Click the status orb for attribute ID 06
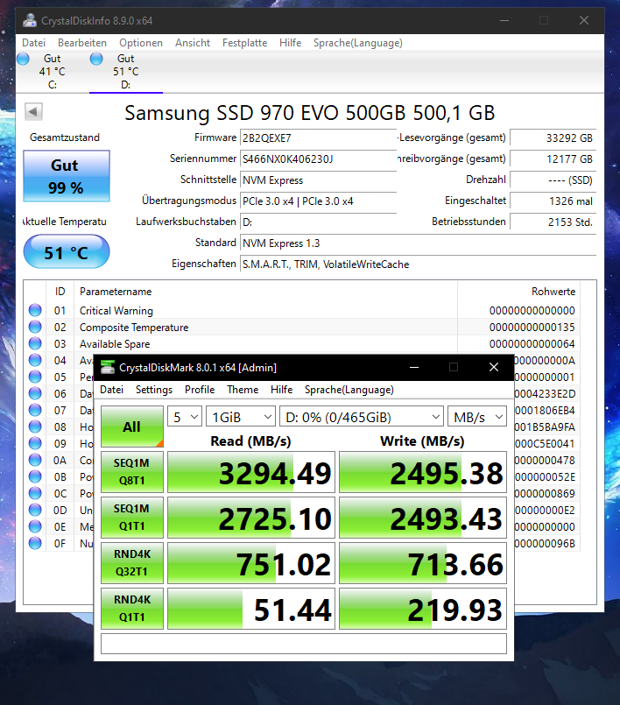 (35, 393)
